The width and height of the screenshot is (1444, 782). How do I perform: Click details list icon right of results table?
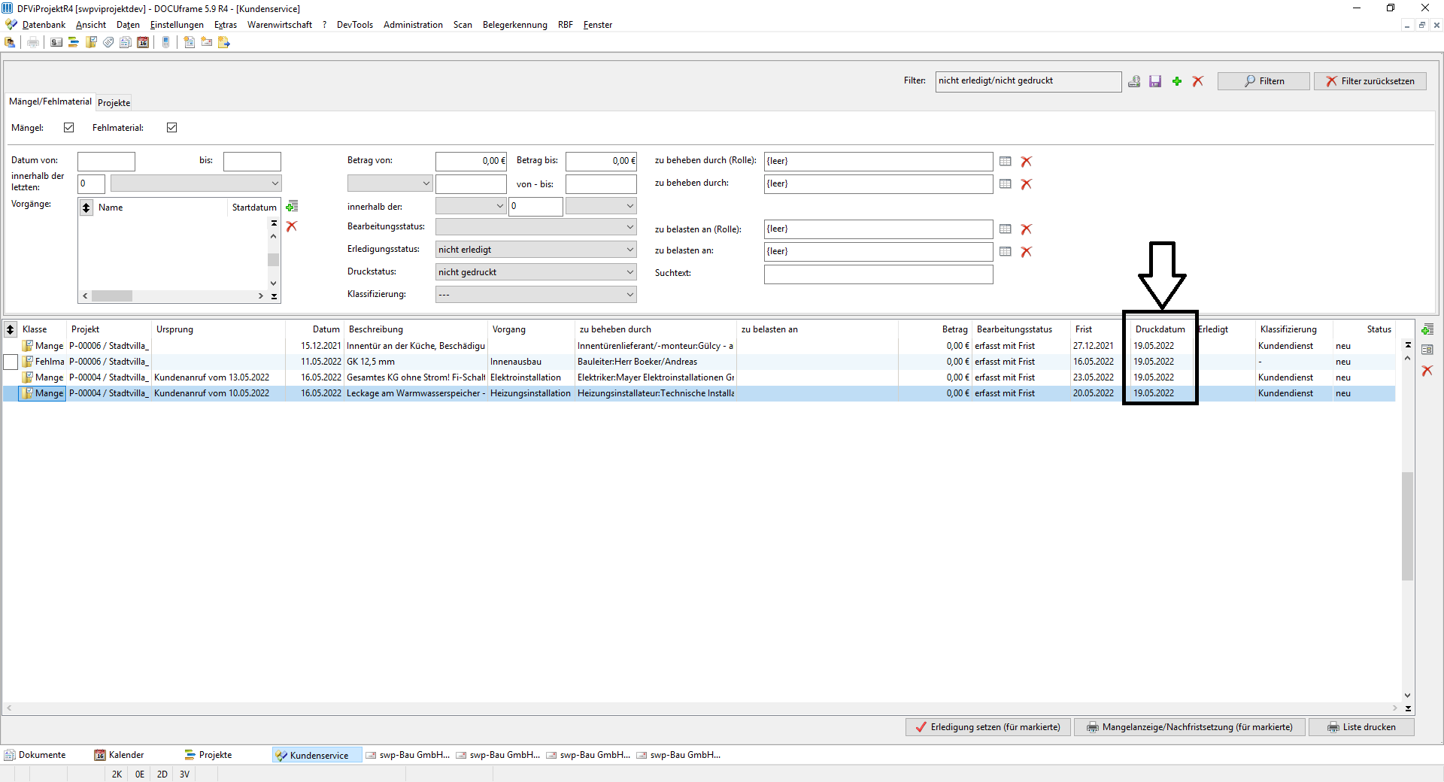click(x=1427, y=350)
